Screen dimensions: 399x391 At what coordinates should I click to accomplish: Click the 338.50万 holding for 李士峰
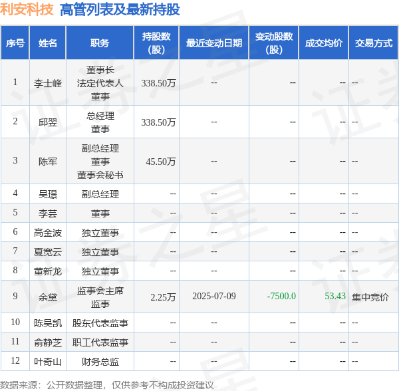coord(158,83)
